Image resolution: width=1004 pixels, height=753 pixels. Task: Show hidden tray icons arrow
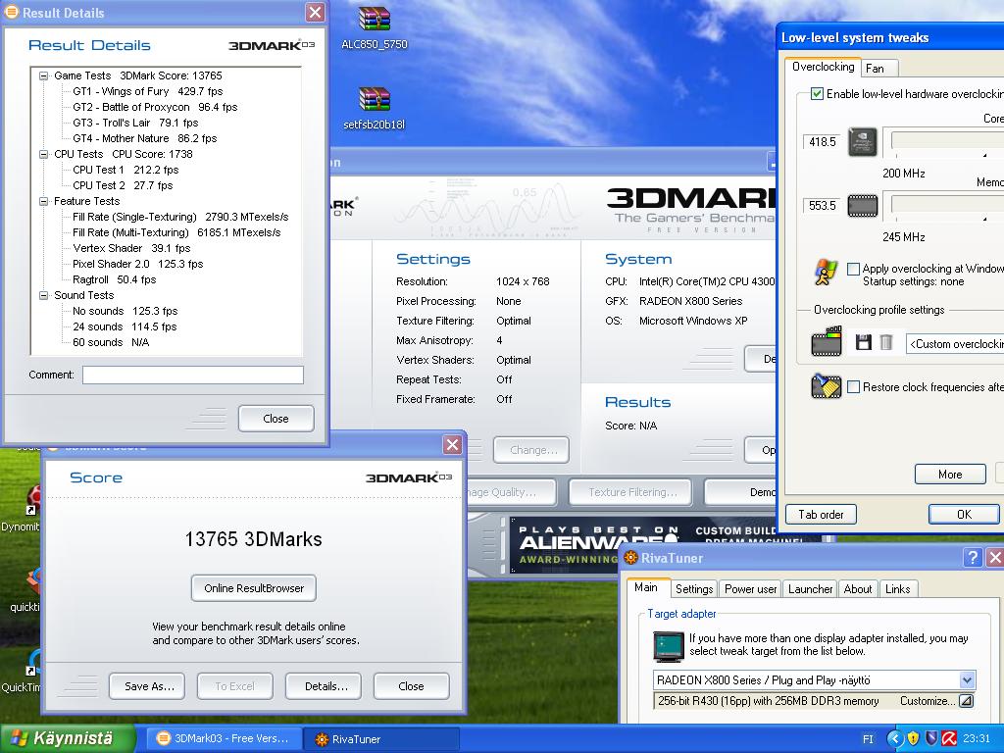(x=895, y=739)
